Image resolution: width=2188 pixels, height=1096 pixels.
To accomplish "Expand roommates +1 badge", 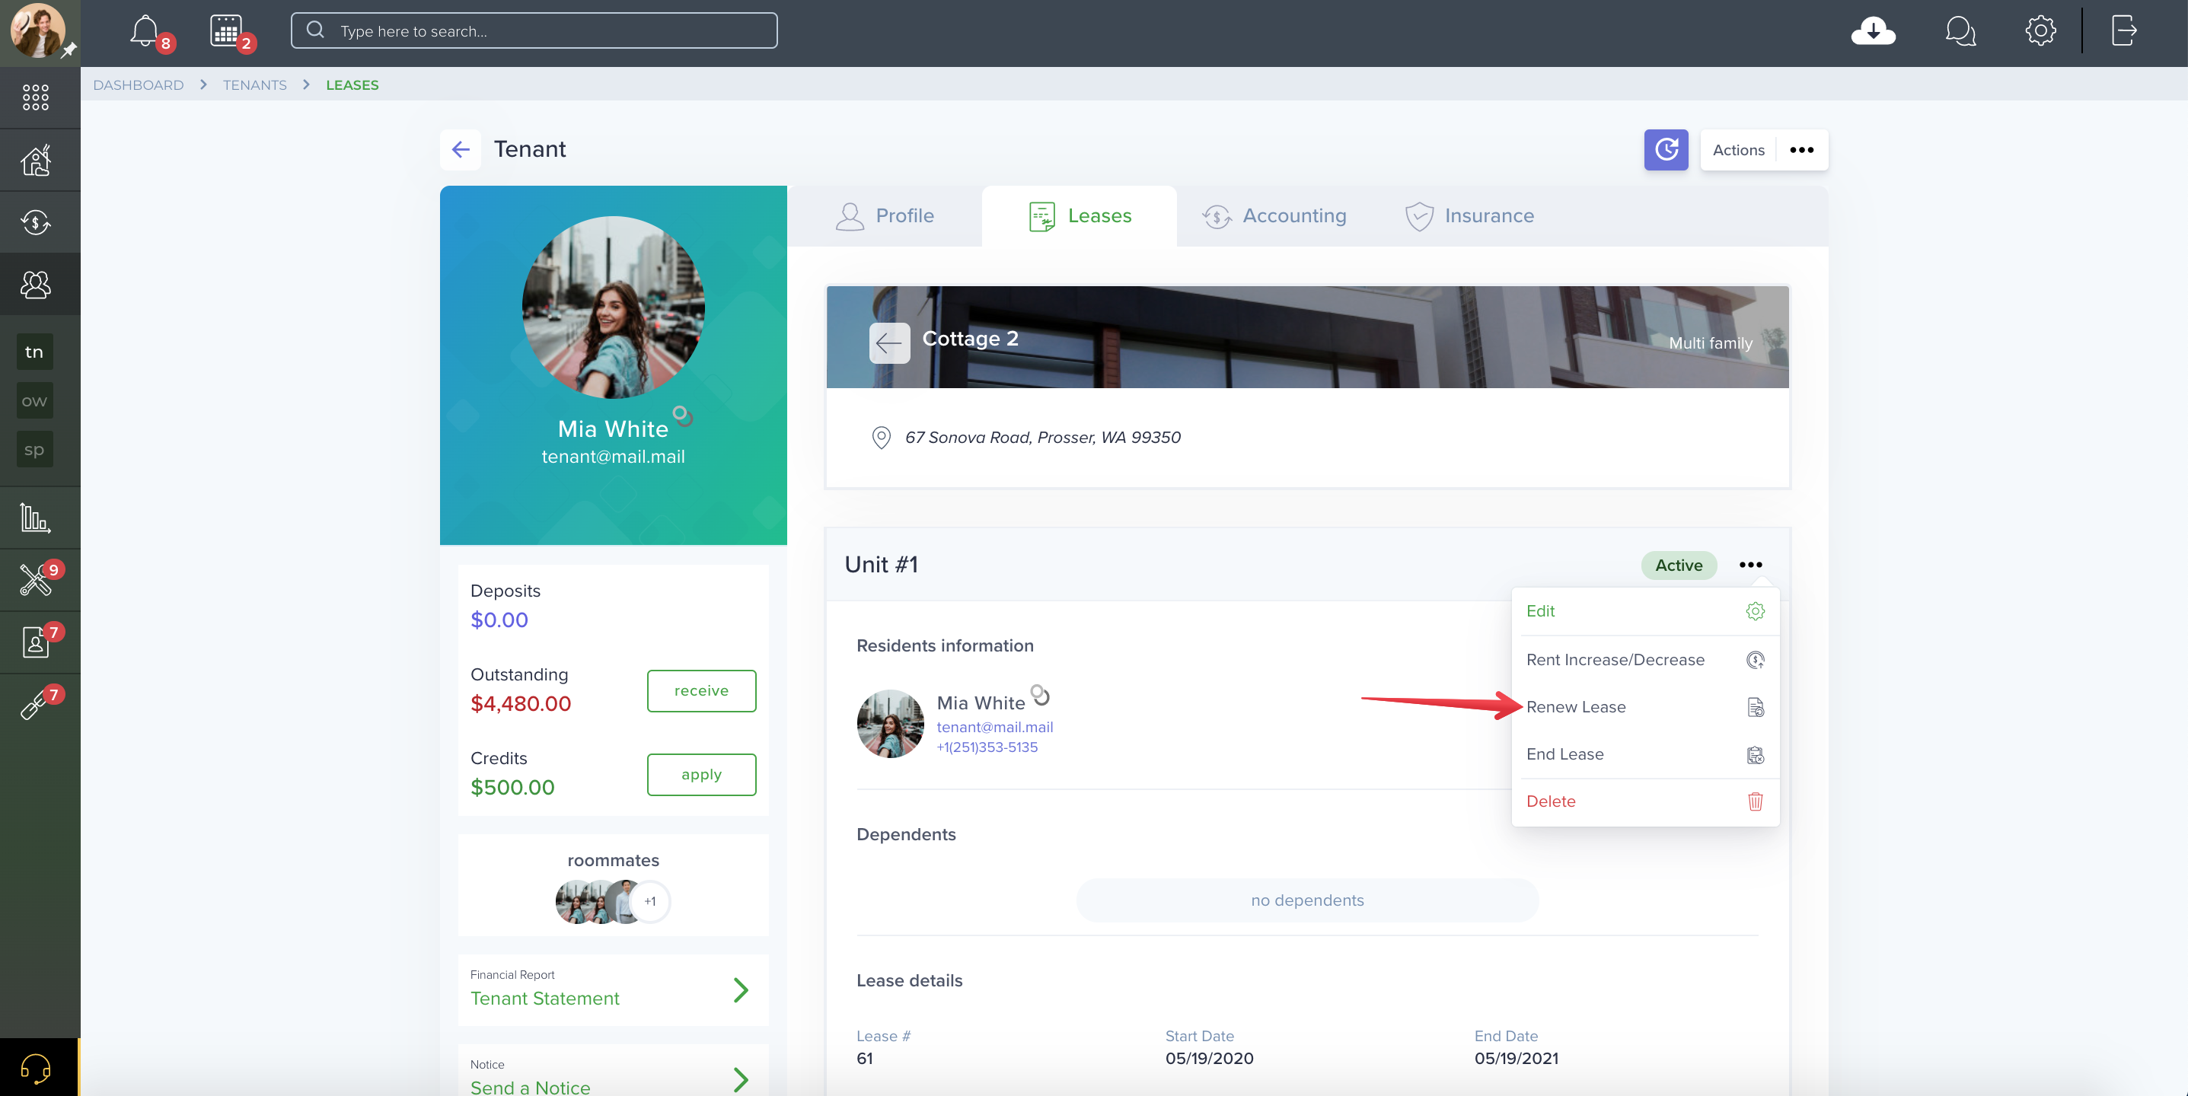I will tap(649, 902).
